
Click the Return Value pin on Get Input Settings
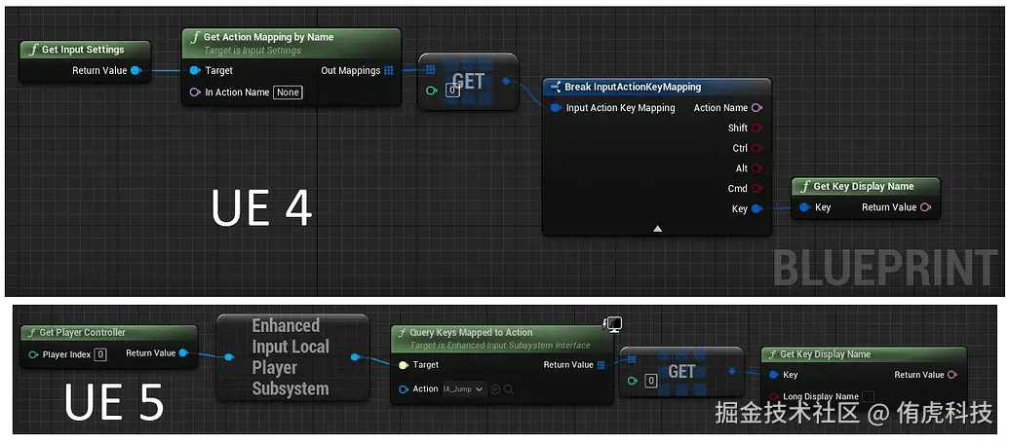pos(136,71)
